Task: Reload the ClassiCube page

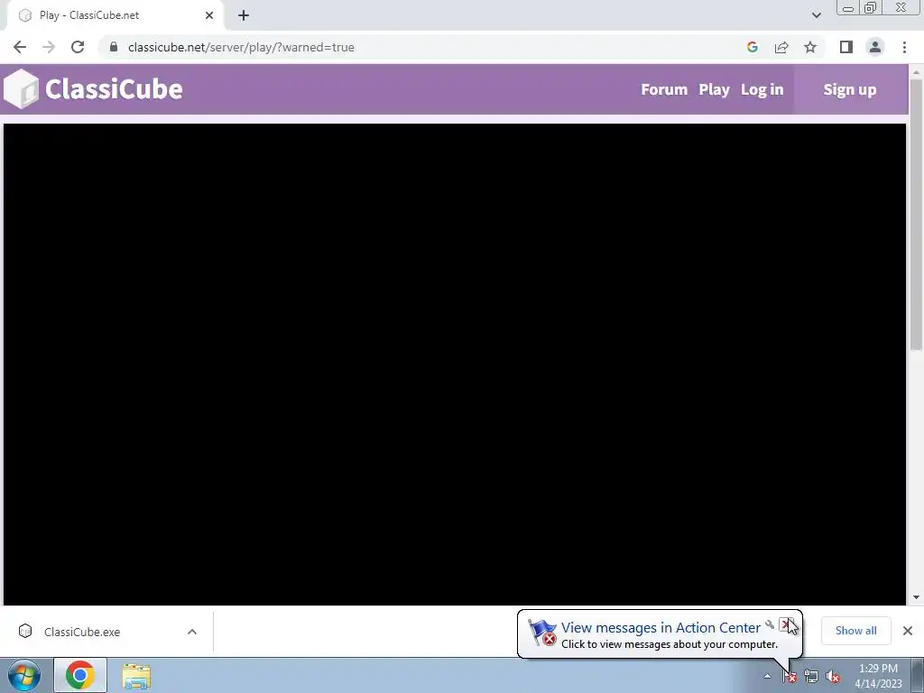Action: coord(78,47)
